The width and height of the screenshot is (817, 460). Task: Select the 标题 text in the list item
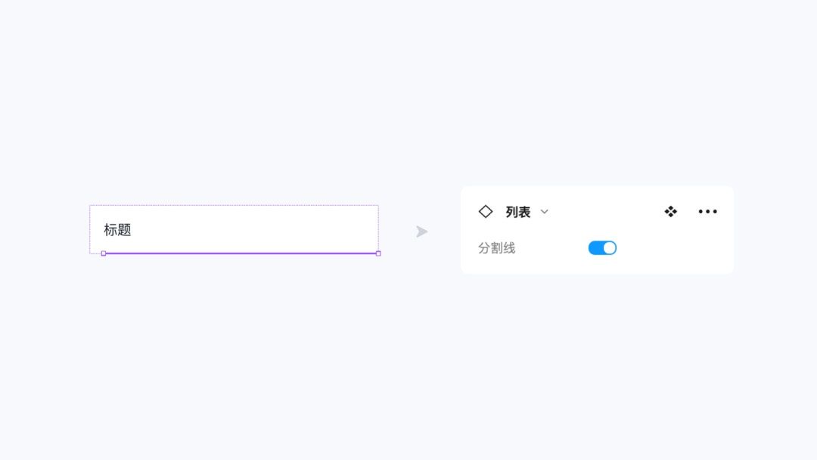117,230
